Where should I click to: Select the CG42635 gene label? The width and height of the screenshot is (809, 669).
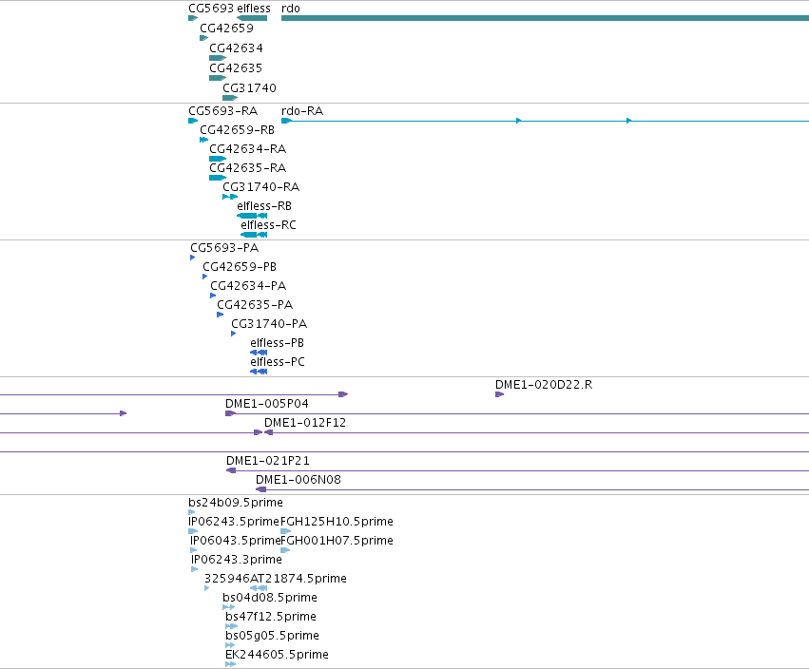pos(236,68)
